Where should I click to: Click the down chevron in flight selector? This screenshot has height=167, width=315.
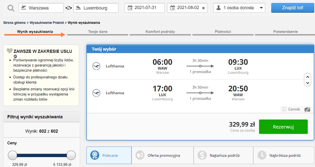(307, 83)
